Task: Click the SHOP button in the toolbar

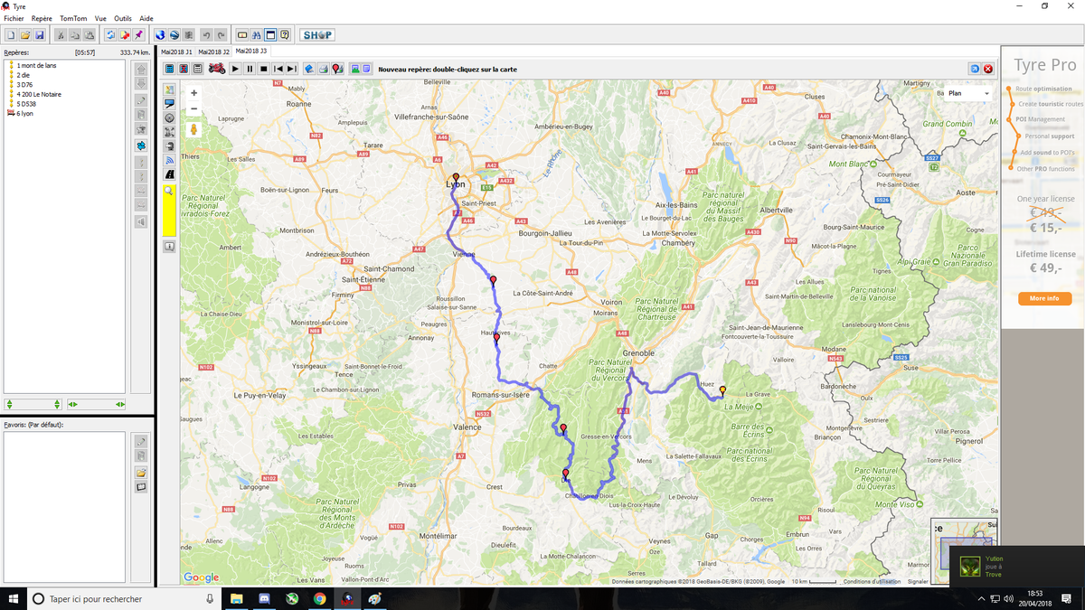Action: click(316, 35)
